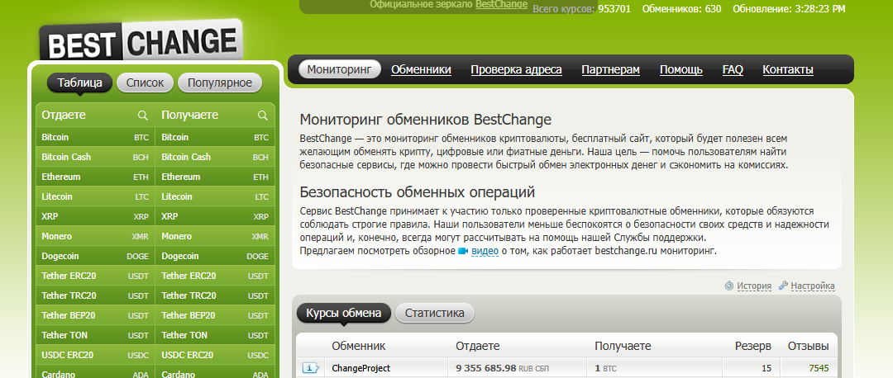Sort by Получаете rate column header
The width and height of the screenshot is (893, 378).
(x=623, y=346)
